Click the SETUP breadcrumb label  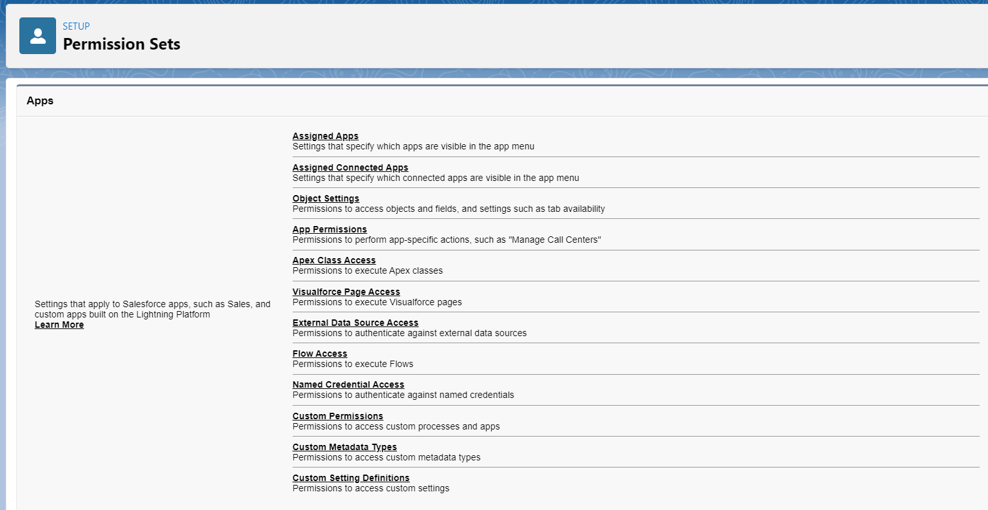pyautogui.click(x=76, y=26)
